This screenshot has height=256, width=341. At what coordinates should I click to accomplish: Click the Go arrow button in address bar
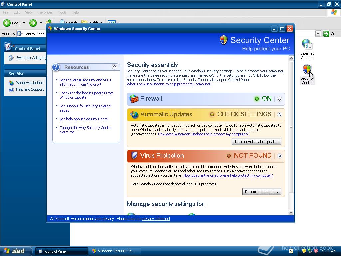click(326, 34)
